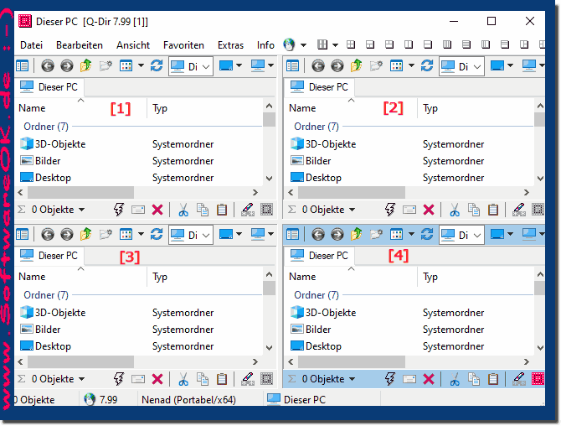
Task: Click Nenad (Portabel/x64) in status bar
Action: tap(189, 400)
